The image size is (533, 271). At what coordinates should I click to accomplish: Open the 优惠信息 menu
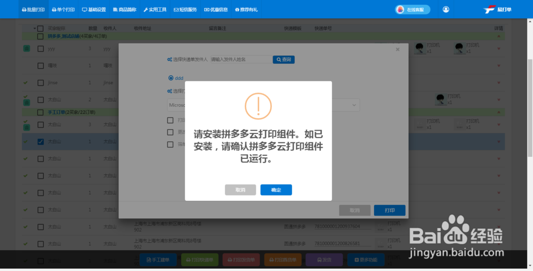[x=216, y=10]
